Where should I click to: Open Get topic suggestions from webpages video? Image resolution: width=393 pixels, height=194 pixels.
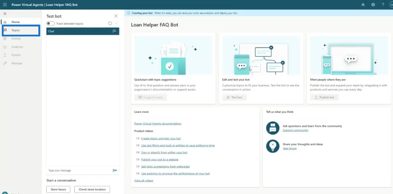[x=166, y=166]
